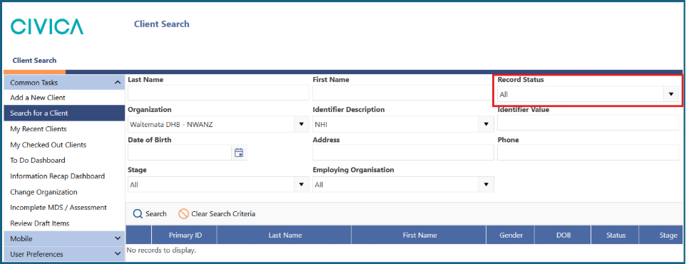
Task: Focus the Phone field
Action: click(x=588, y=153)
